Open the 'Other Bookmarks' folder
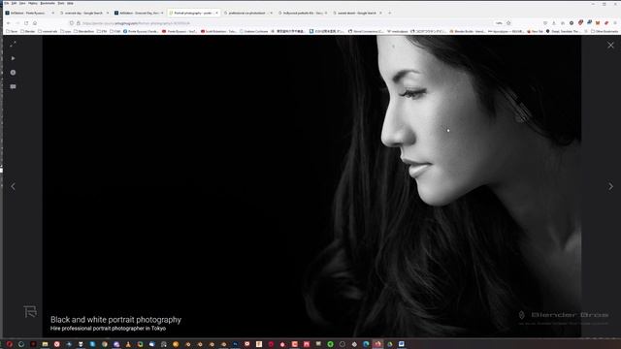The width and height of the screenshot is (621, 349). 605,31
